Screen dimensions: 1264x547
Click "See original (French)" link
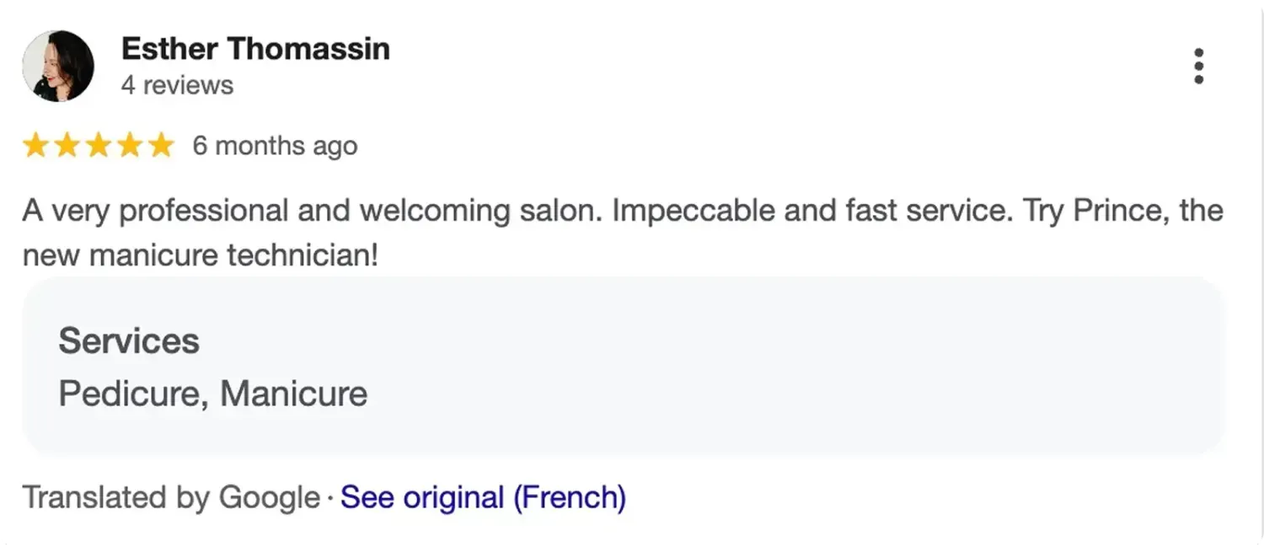(483, 497)
